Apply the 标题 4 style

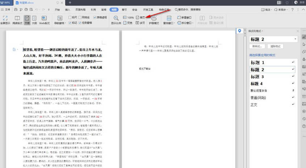click(x=272, y=84)
